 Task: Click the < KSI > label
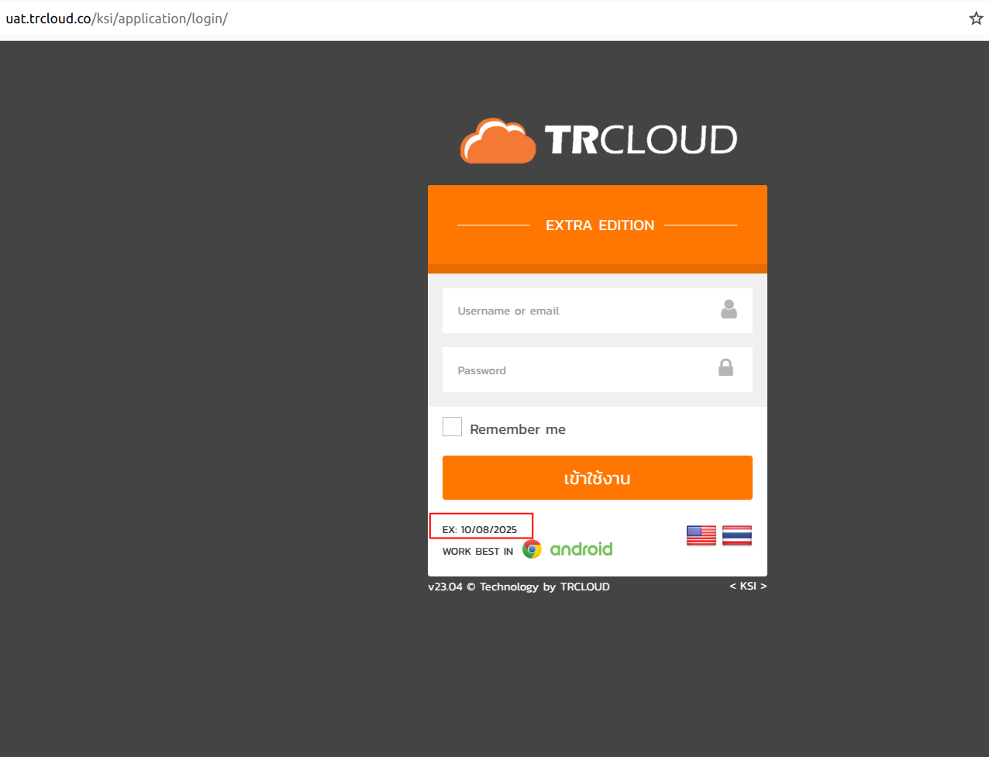pos(748,586)
